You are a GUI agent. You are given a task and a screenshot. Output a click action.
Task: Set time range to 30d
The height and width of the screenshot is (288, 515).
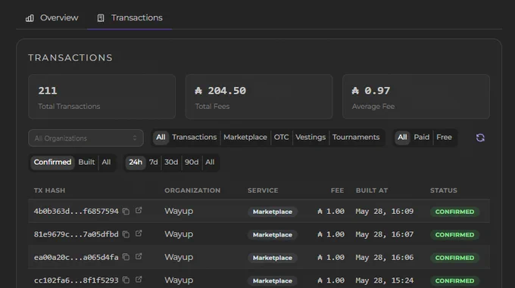tap(171, 163)
